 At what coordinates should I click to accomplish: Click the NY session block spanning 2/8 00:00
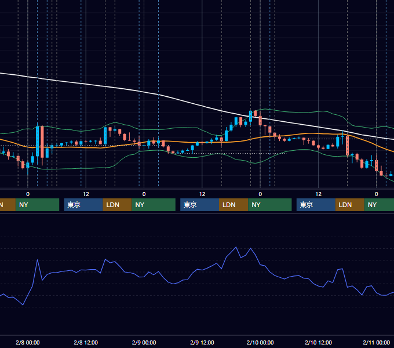pos(37,205)
